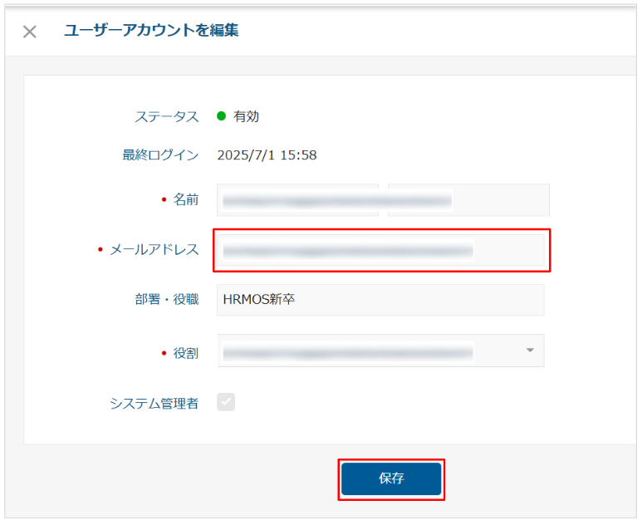This screenshot has width=642, height=525.
Task: Click the メールアドレス field label
Action: [x=154, y=249]
